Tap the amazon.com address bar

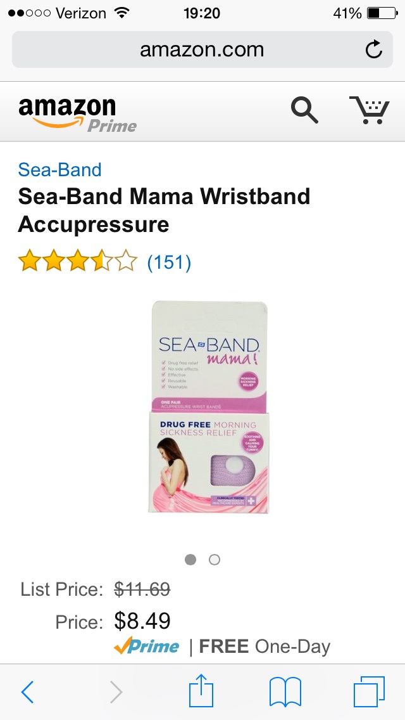[x=202, y=49]
